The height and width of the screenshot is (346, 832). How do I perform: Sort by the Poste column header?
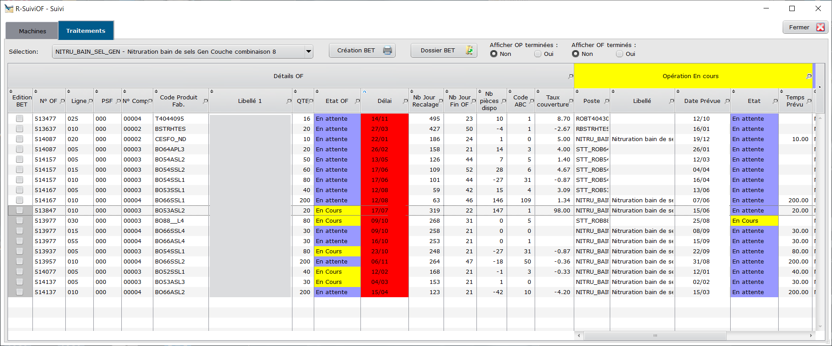pos(592,101)
